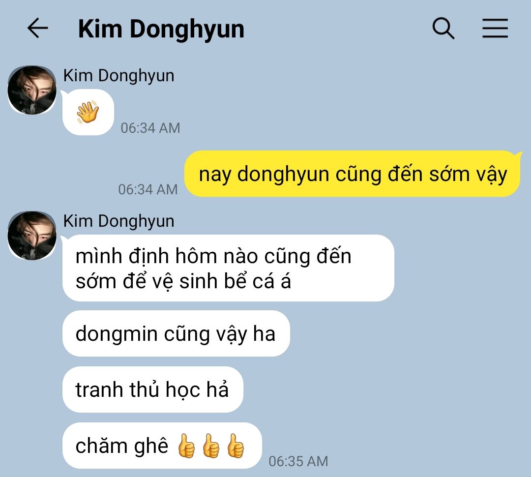Tap the 'dongmin cũng vậy ha' message
The height and width of the screenshot is (477, 531).
pos(176,333)
